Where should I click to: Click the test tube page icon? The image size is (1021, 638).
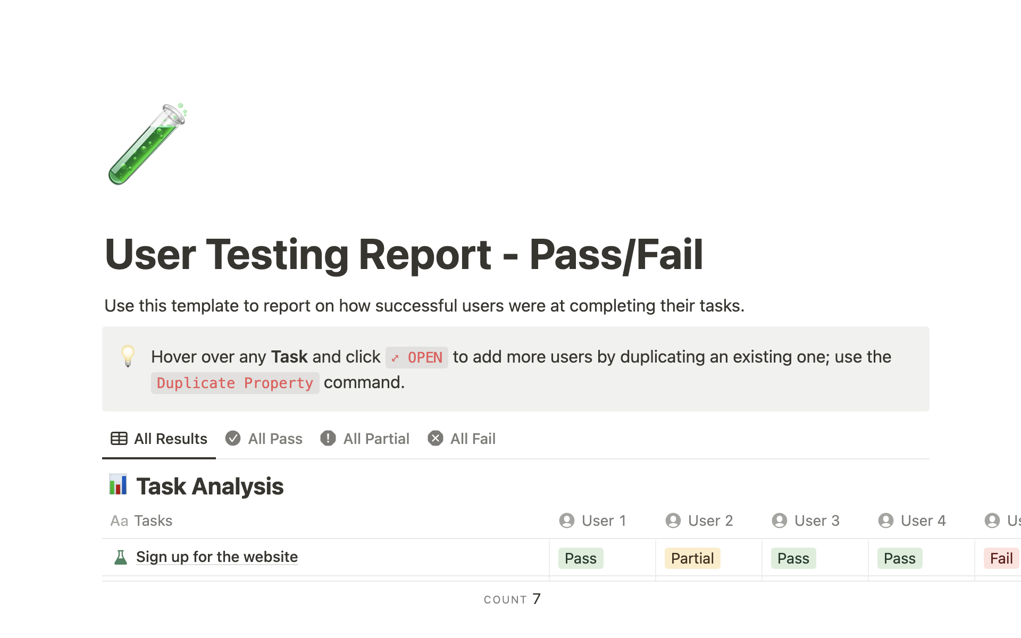coord(147,145)
